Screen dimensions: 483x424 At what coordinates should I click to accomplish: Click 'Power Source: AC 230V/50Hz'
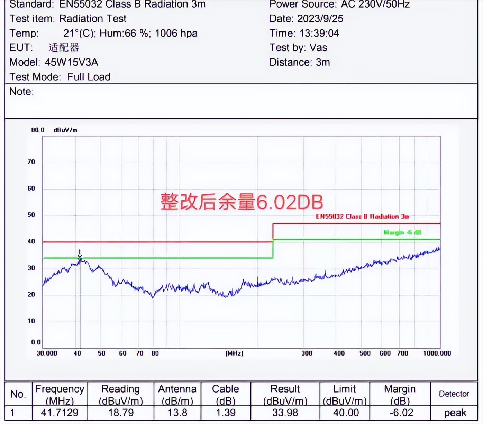(339, 4)
